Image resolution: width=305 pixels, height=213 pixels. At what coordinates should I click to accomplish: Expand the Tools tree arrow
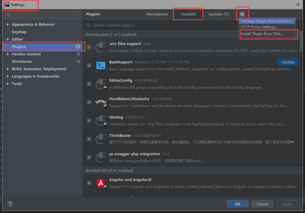point(8,84)
